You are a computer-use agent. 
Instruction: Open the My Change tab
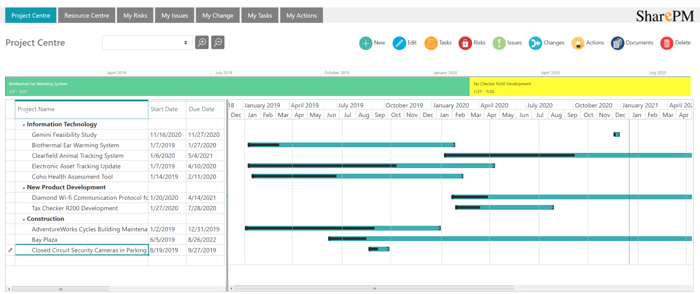(218, 15)
